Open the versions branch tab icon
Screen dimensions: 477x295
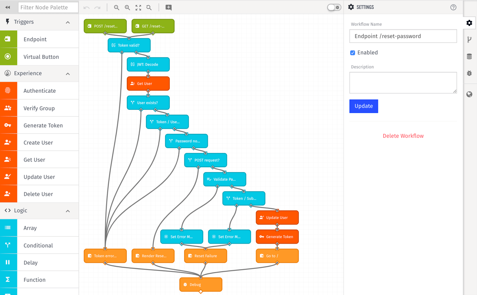469,39
